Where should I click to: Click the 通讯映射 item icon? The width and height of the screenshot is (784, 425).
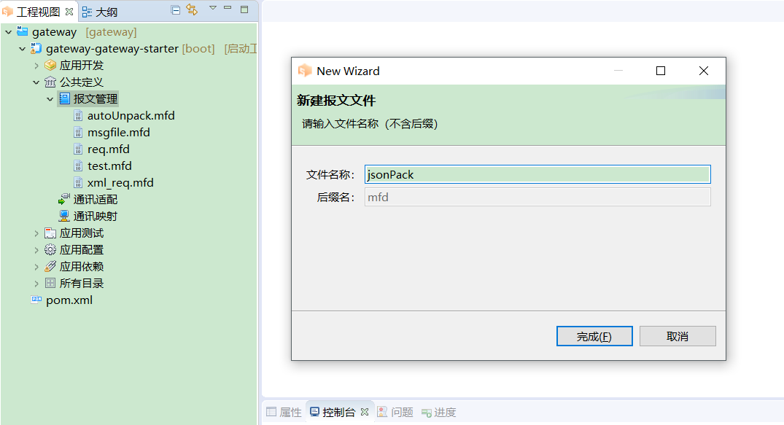click(x=64, y=216)
